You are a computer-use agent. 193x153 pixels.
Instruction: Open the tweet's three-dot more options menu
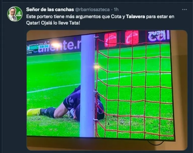click(x=184, y=10)
